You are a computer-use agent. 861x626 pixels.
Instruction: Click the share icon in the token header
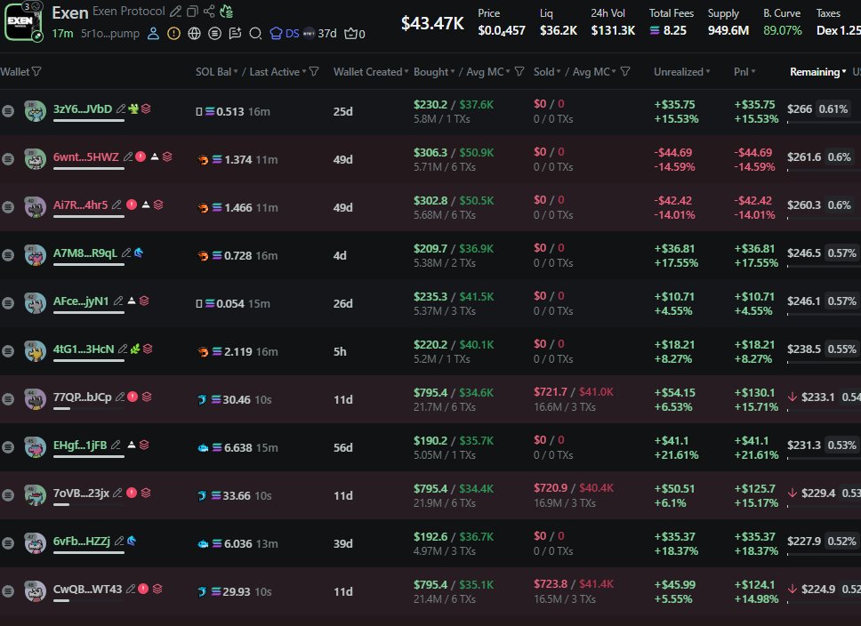(x=209, y=12)
